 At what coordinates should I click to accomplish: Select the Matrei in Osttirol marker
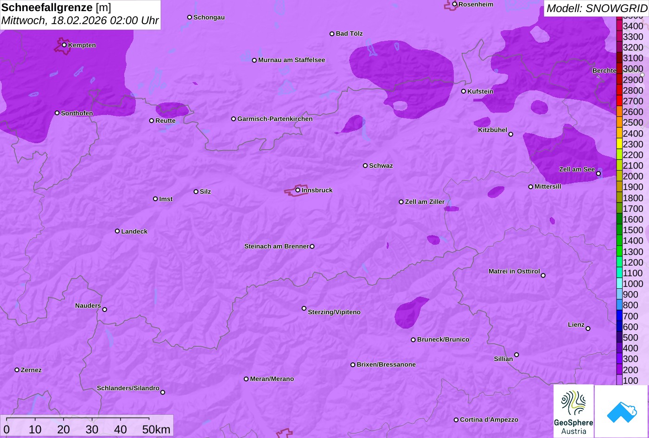(543, 275)
